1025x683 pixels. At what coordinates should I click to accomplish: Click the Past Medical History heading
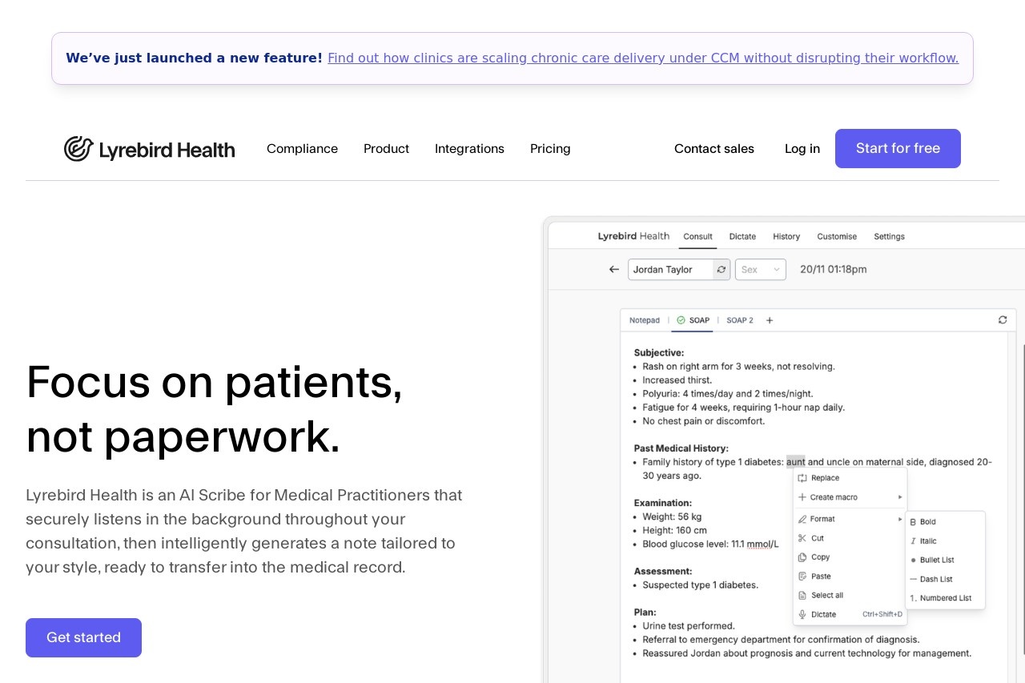pyautogui.click(x=681, y=448)
